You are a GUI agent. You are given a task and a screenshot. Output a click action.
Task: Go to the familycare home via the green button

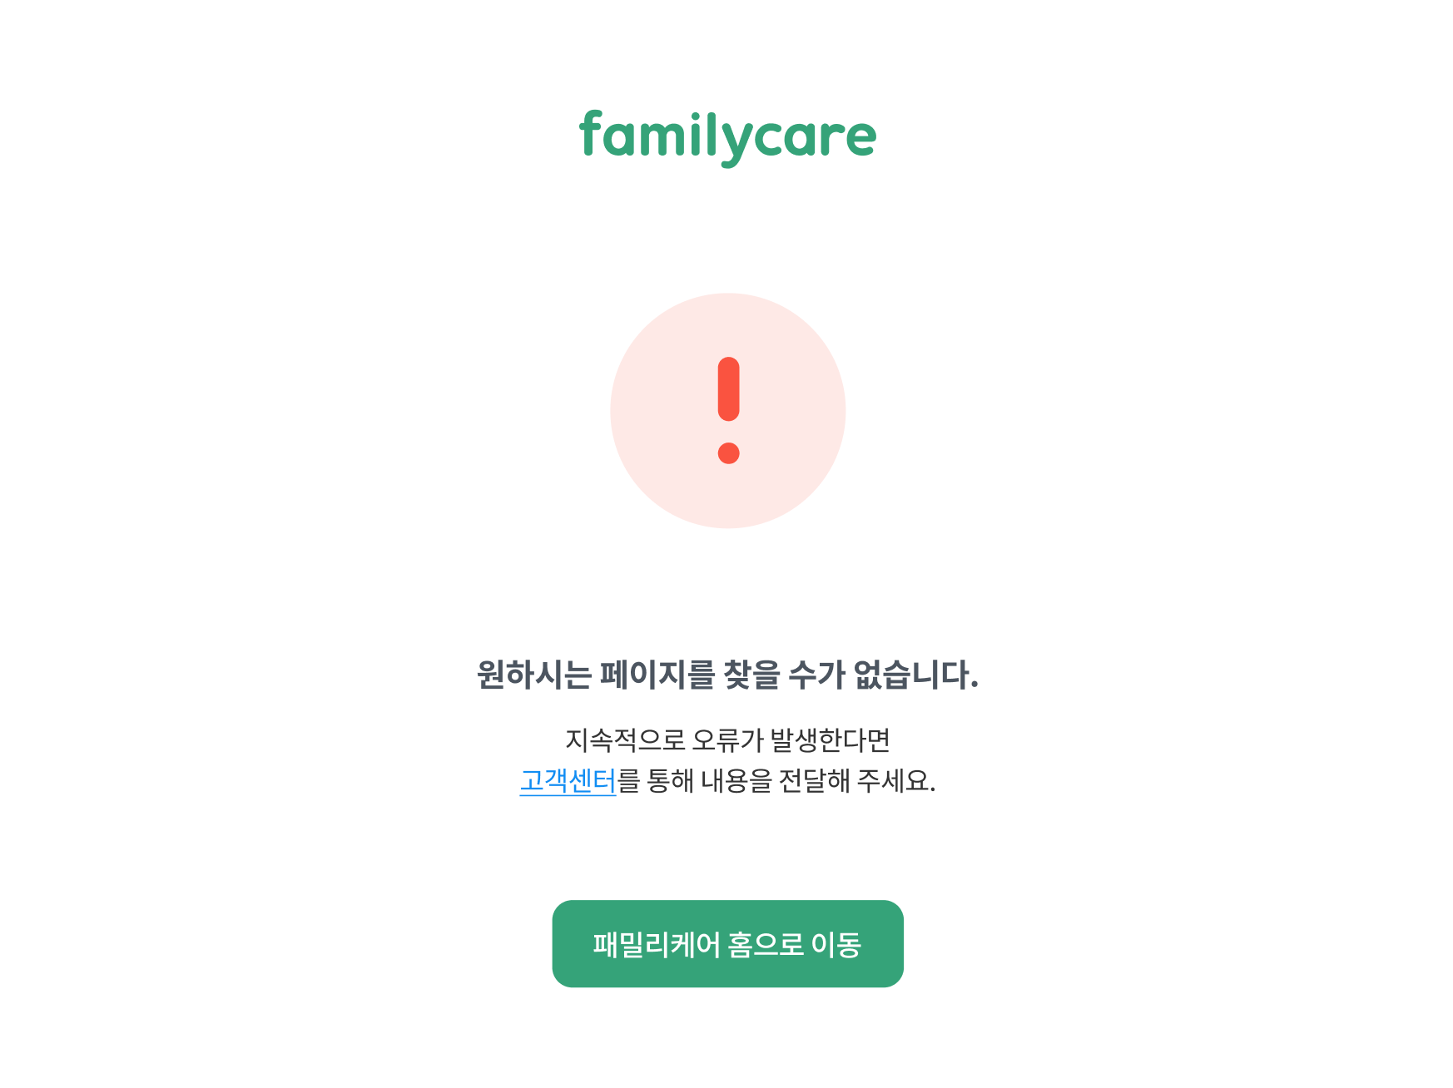pyautogui.click(x=727, y=943)
